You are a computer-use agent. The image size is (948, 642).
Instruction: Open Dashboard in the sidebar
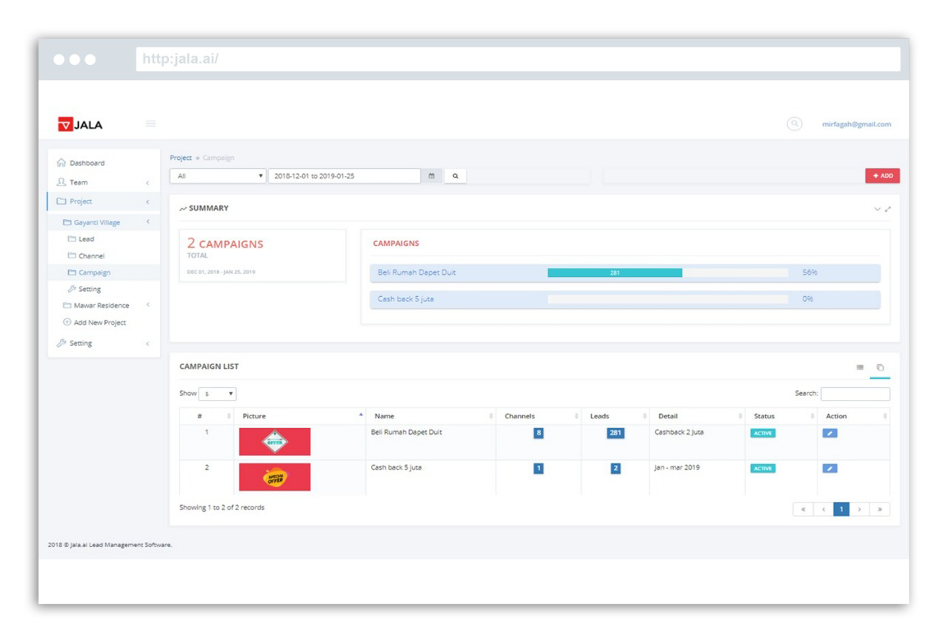87,163
